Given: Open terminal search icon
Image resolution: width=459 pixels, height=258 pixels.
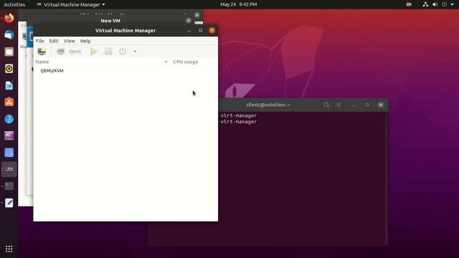Looking at the screenshot, I should tap(326, 105).
